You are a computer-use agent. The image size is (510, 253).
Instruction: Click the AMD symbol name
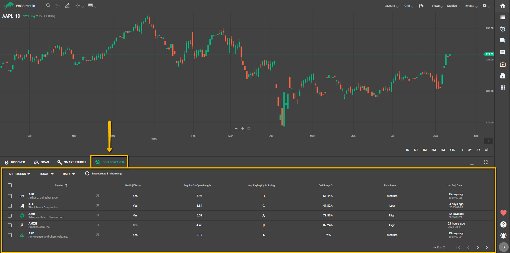point(32,214)
